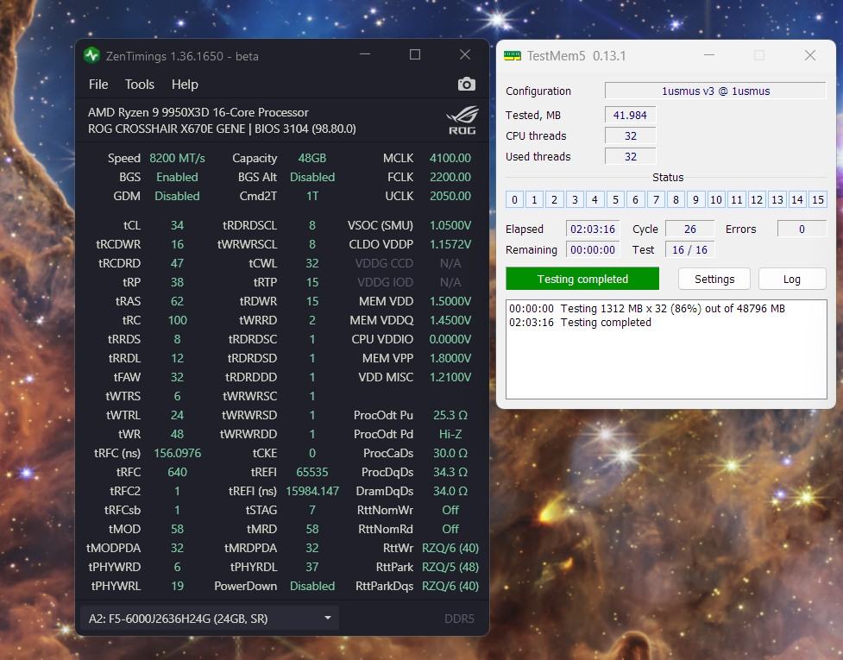Click thread status box 1
Screen dimensions: 843x660
click(534, 200)
